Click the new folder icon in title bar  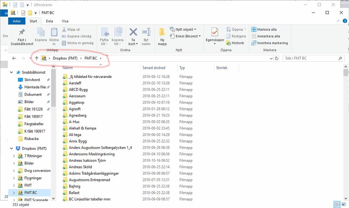(30, 13)
